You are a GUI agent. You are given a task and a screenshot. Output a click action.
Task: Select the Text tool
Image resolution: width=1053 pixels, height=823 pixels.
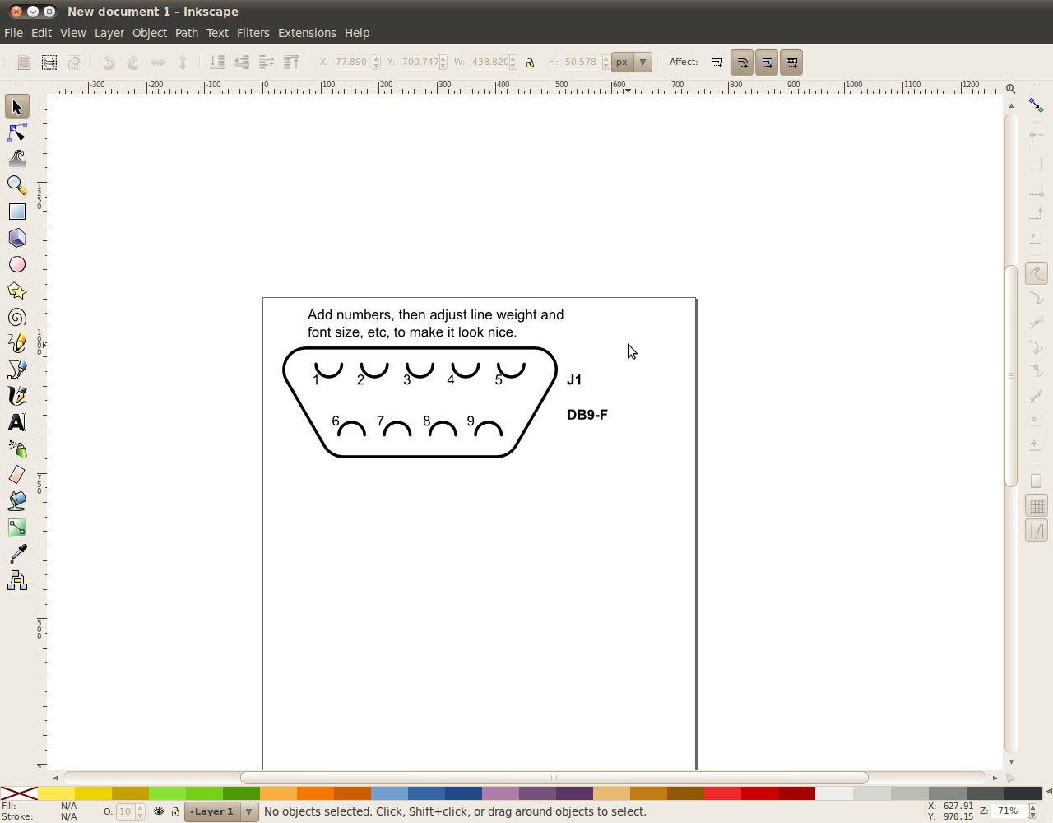click(16, 421)
